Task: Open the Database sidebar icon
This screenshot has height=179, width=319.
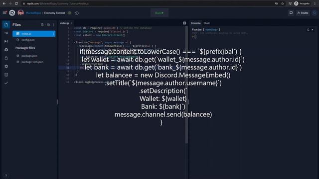Action: 6,75
